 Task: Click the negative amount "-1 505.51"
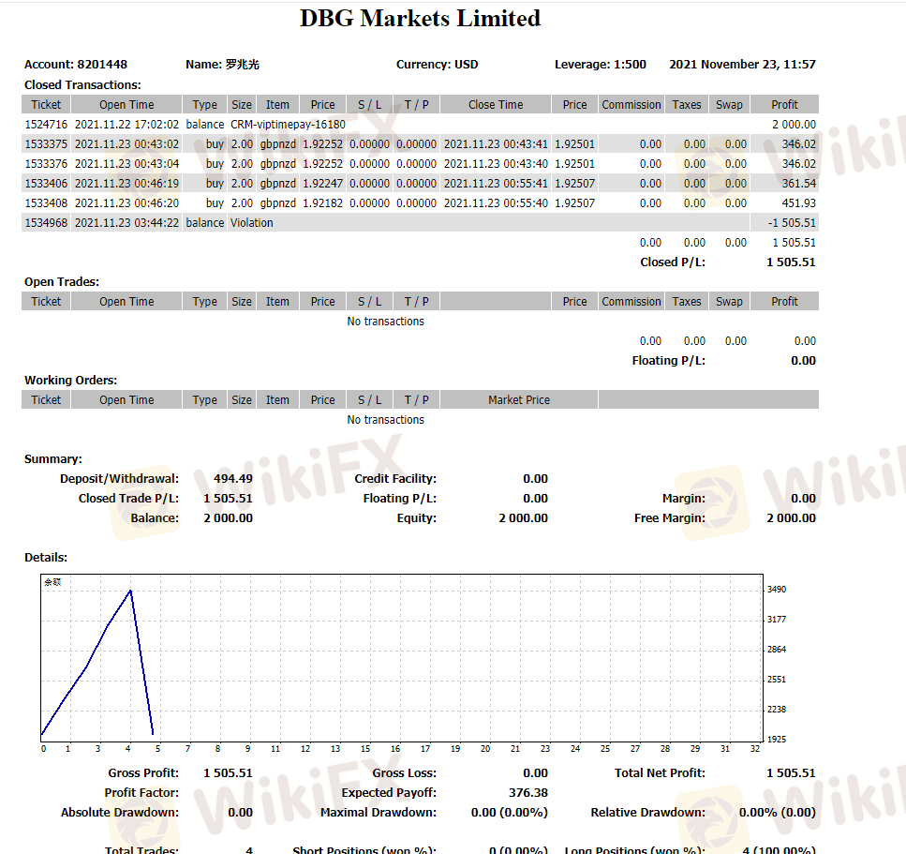[793, 222]
